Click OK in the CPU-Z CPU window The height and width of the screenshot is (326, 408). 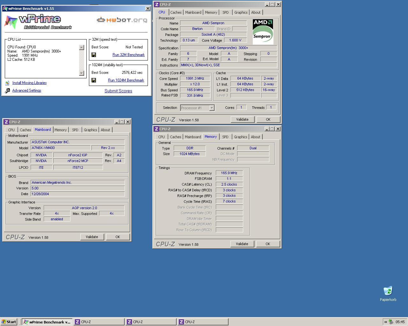(x=268, y=119)
